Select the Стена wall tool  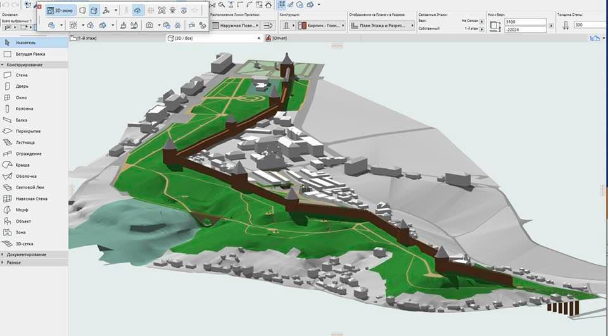point(34,75)
